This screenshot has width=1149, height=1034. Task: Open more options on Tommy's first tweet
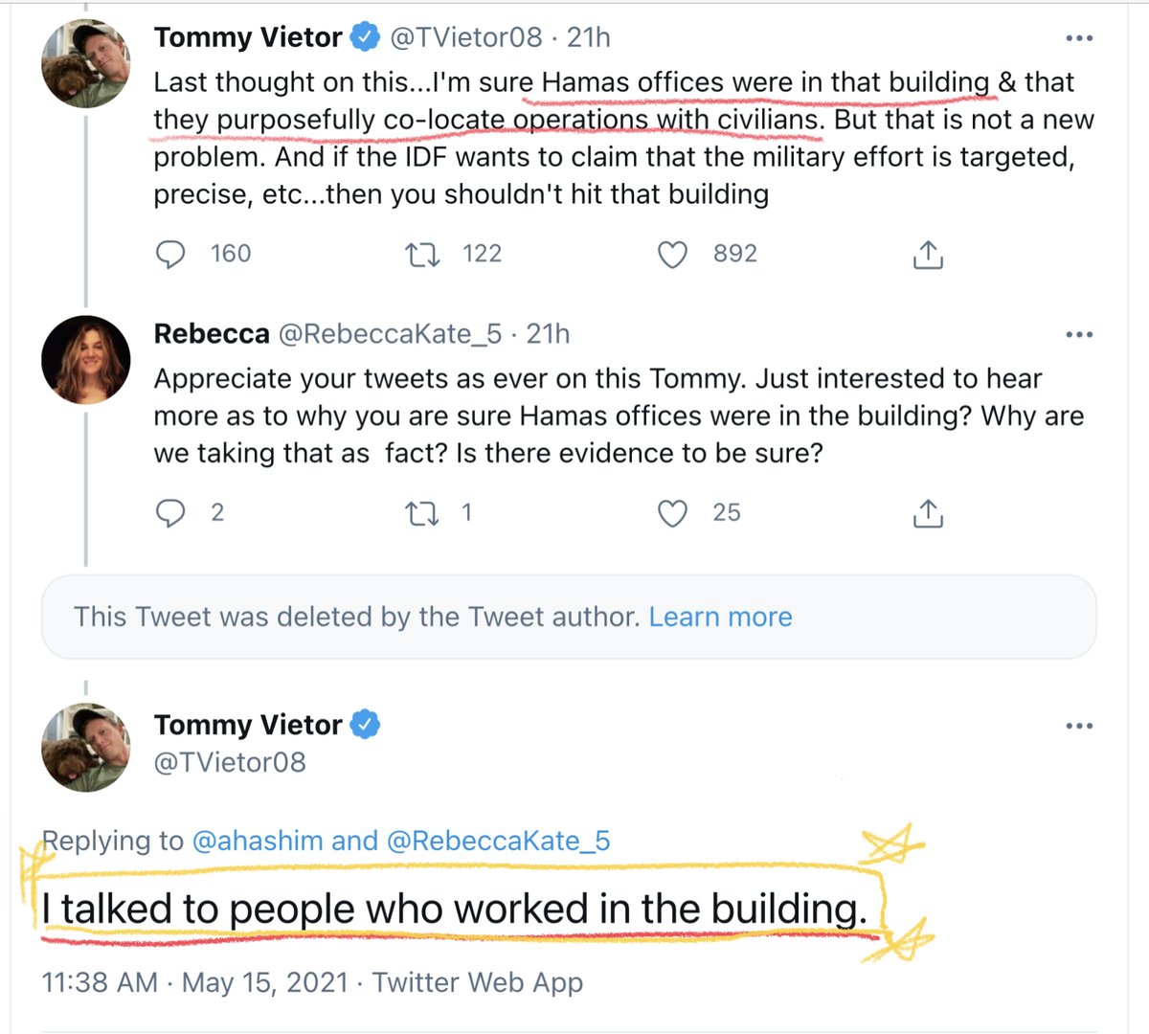(x=1079, y=38)
